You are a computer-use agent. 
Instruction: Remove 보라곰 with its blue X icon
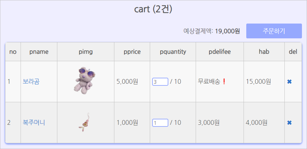click(x=289, y=82)
